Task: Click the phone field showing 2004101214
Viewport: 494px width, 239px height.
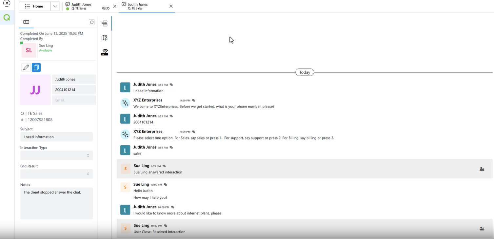Action: (x=74, y=90)
